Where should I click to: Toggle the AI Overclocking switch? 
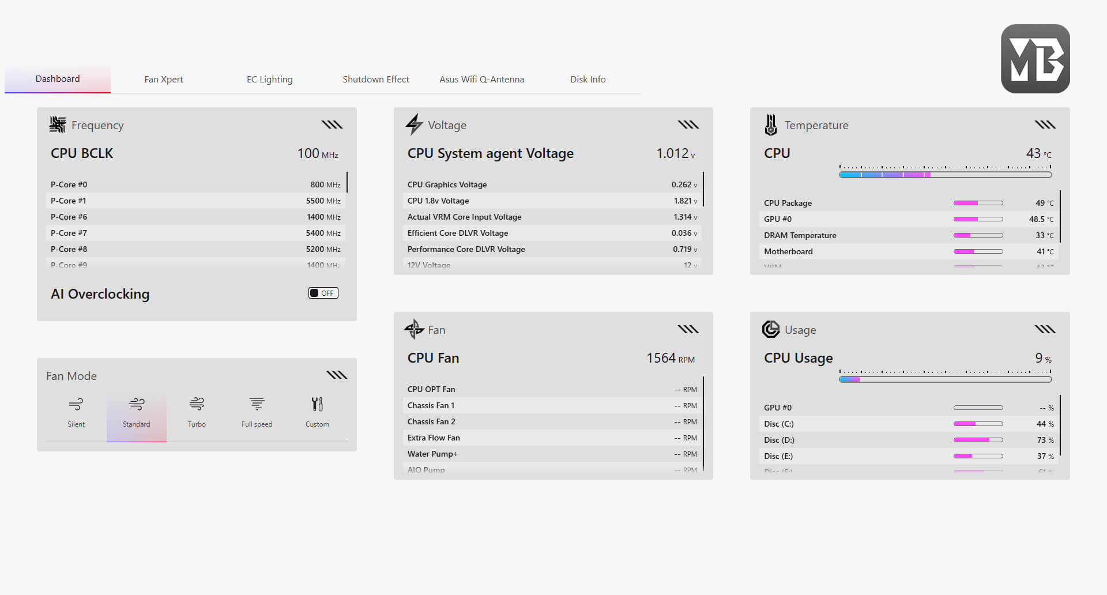(x=323, y=293)
